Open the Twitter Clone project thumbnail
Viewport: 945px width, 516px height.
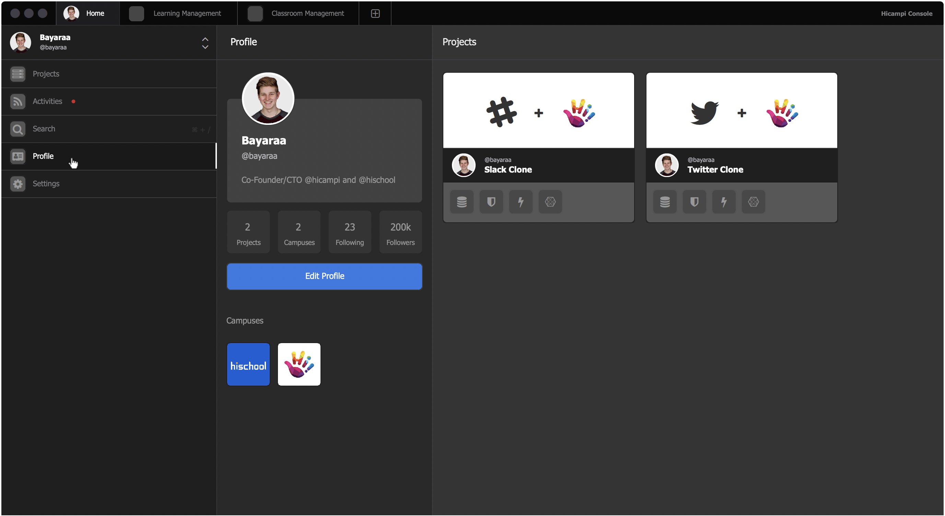[742, 110]
